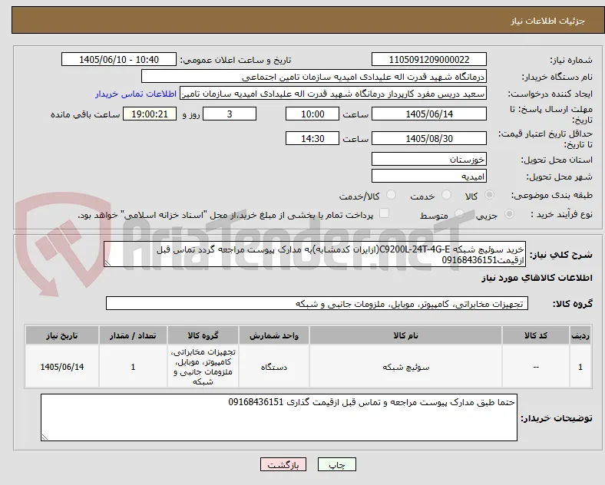Viewport: 605px width, 485px height.
Task: Toggle the اسناد خزانه اسلامی payment checkbox
Action: (x=384, y=213)
